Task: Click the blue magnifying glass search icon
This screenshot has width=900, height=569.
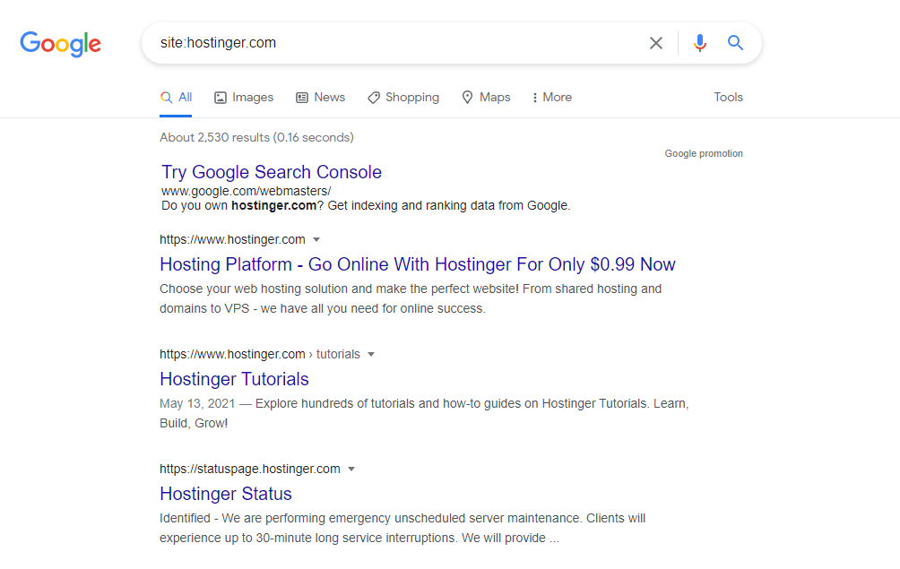Action: (x=735, y=42)
